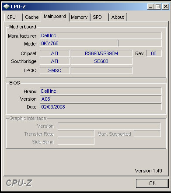Show the About tab
Screen dimensions: 171x193
[x=118, y=17]
